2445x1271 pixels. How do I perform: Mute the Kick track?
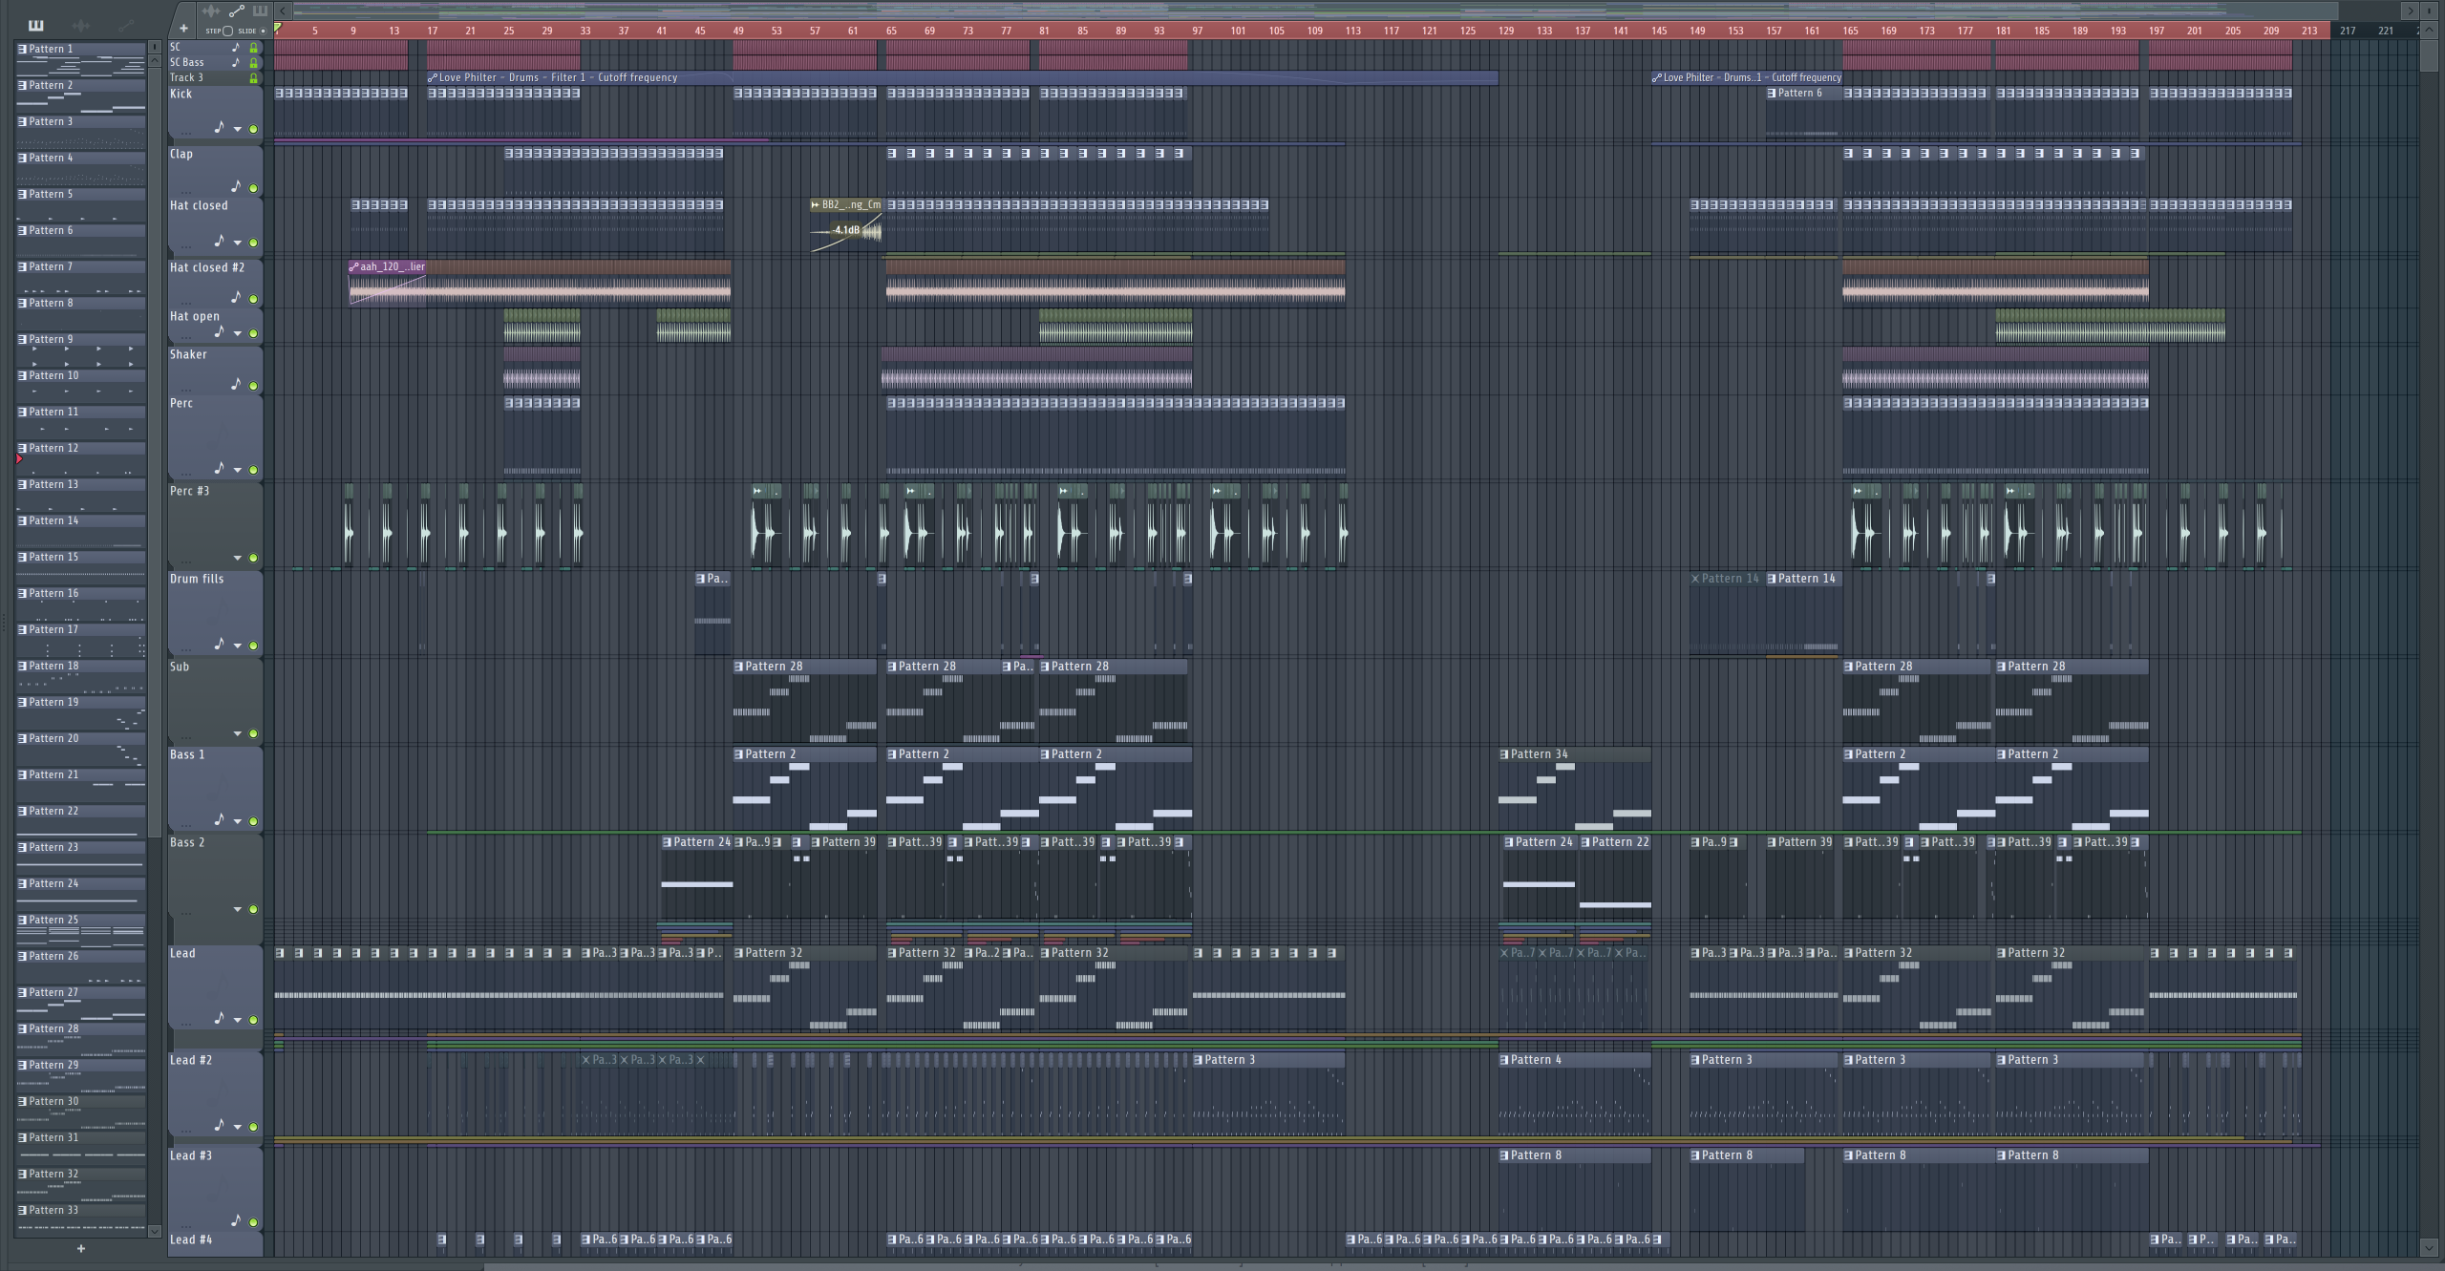point(253,129)
